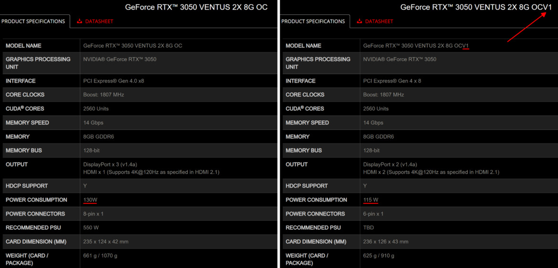
Task: Click PDF icon beside left Datasheet label
Action: (79, 21)
